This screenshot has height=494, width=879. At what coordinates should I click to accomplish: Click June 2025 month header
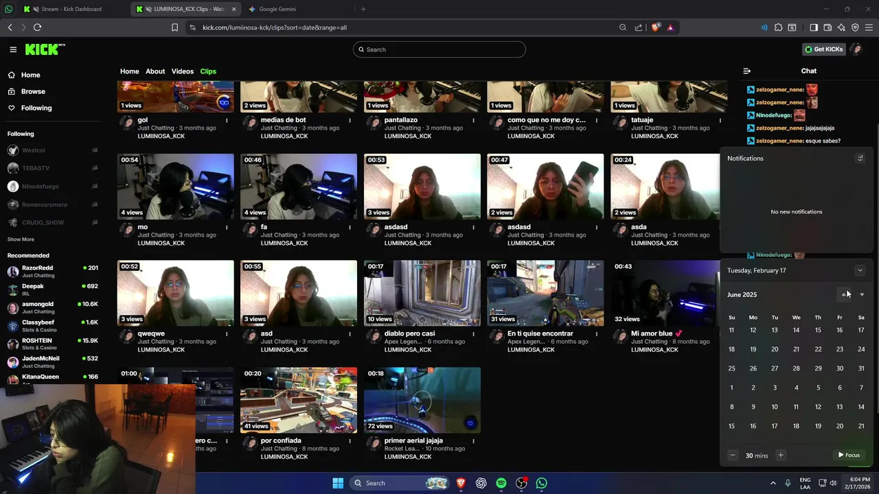[x=742, y=294]
